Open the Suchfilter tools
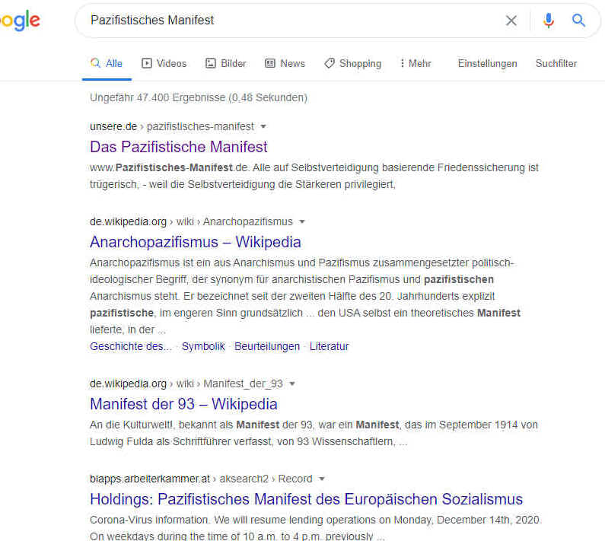Viewport: 605px width, 541px height. pyautogui.click(x=556, y=63)
